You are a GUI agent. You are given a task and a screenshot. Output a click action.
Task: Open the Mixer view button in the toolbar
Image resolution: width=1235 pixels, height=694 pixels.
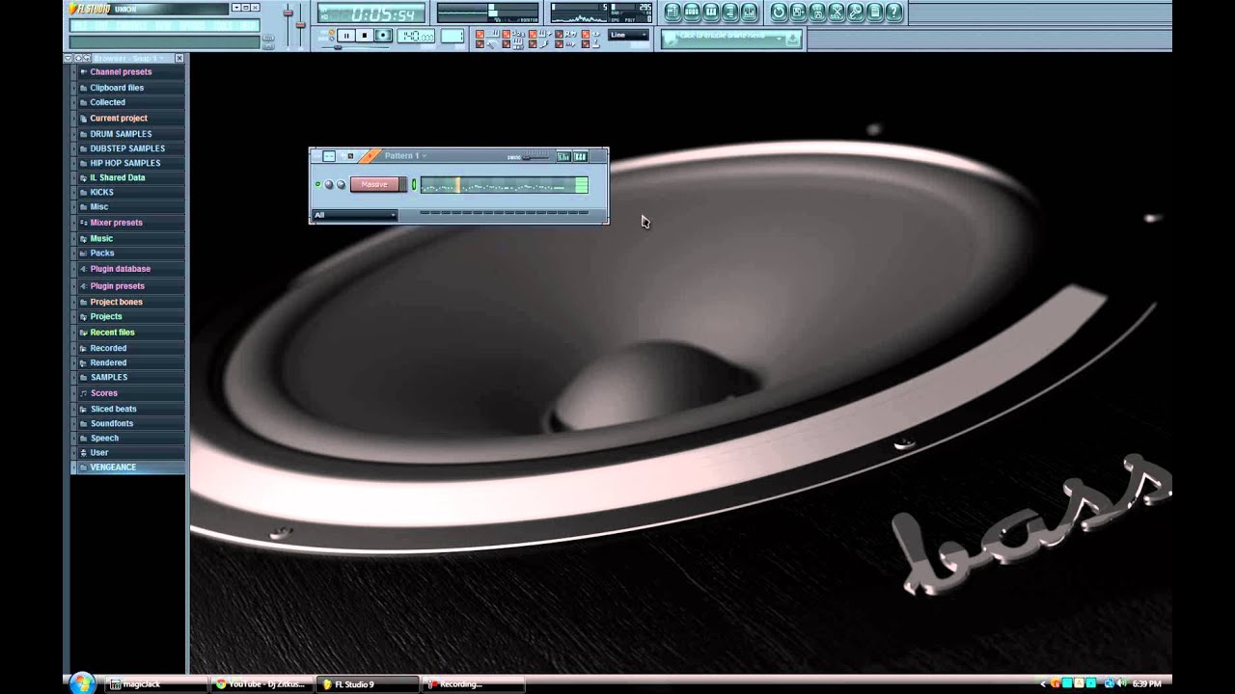pyautogui.click(x=749, y=13)
